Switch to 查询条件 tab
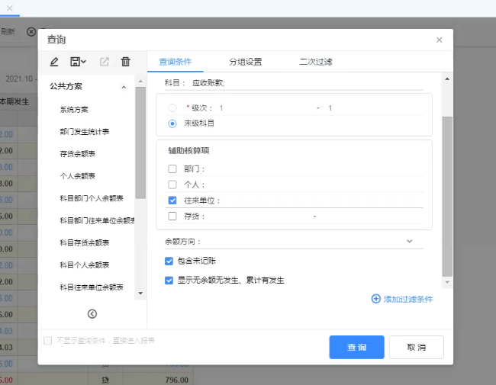Image resolution: width=496 pixels, height=385 pixels. [175, 62]
